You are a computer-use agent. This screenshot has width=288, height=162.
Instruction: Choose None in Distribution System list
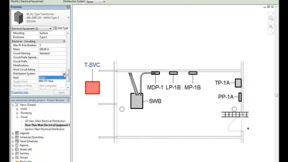52,77
